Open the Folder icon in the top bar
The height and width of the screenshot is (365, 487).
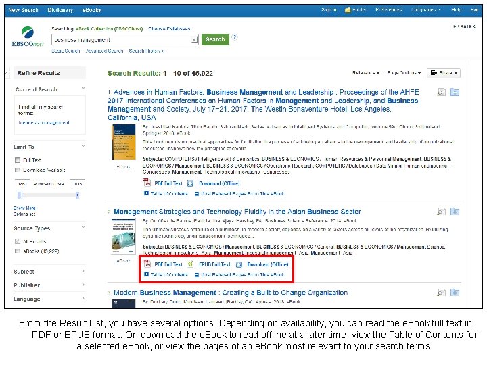348,10
